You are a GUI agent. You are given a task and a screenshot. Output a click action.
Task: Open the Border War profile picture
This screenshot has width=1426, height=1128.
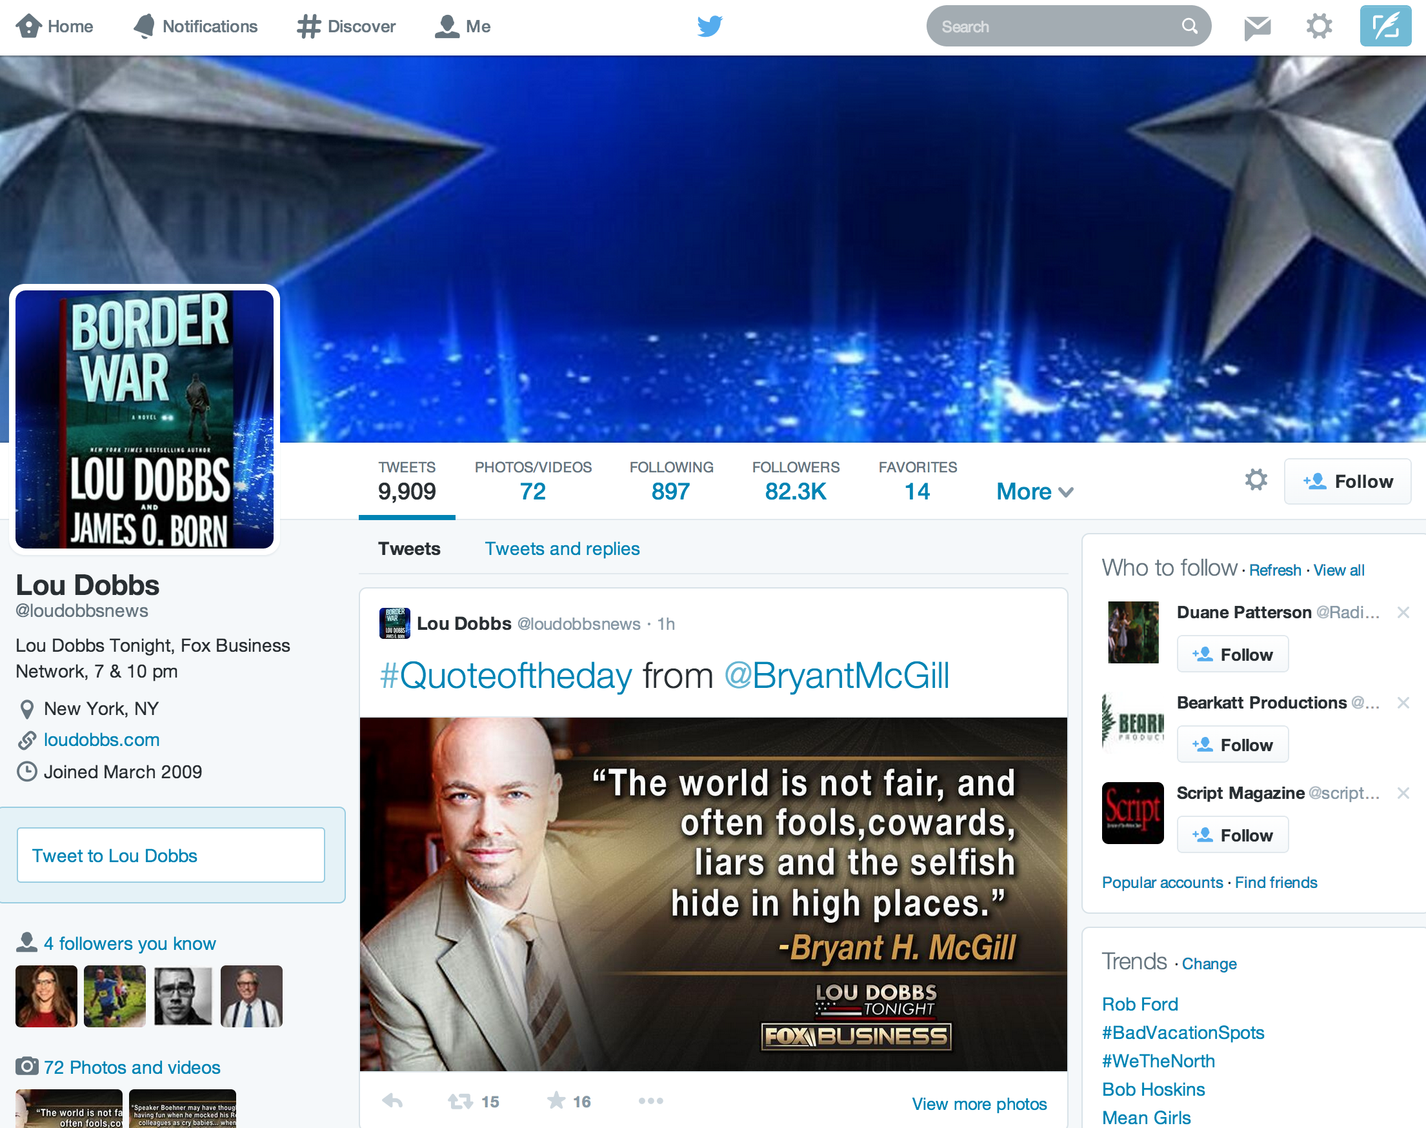[x=145, y=419]
